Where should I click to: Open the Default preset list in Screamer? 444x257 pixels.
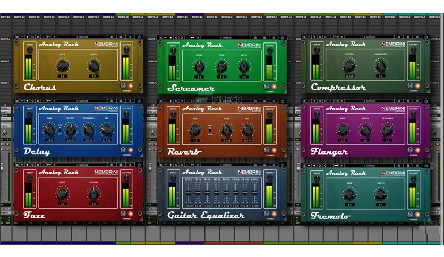226,38
